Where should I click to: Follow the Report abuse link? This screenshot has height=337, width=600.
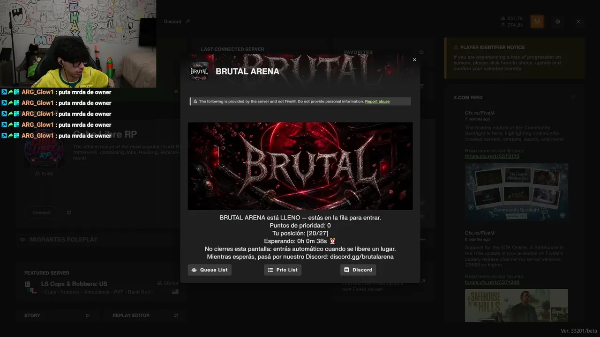377,102
